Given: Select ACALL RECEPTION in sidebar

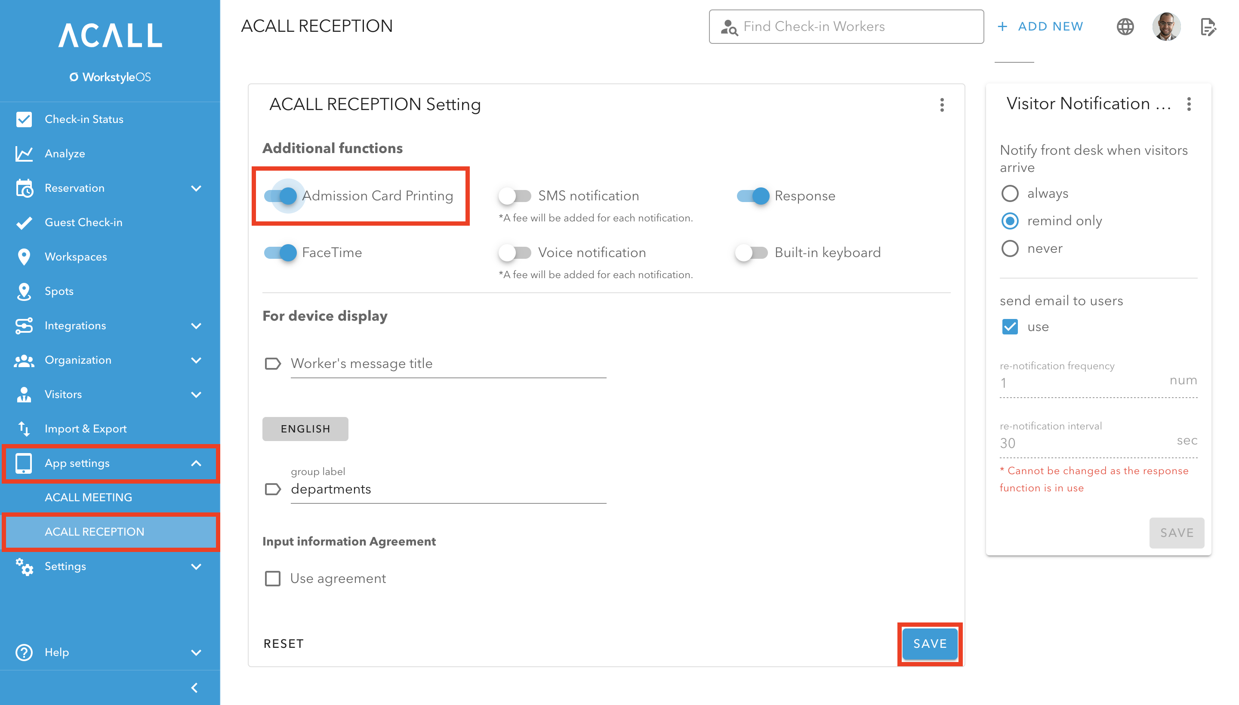Looking at the screenshot, I should point(110,532).
